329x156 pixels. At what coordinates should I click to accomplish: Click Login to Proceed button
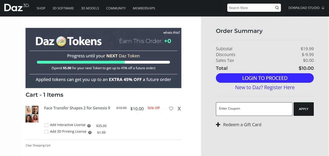(x=265, y=78)
